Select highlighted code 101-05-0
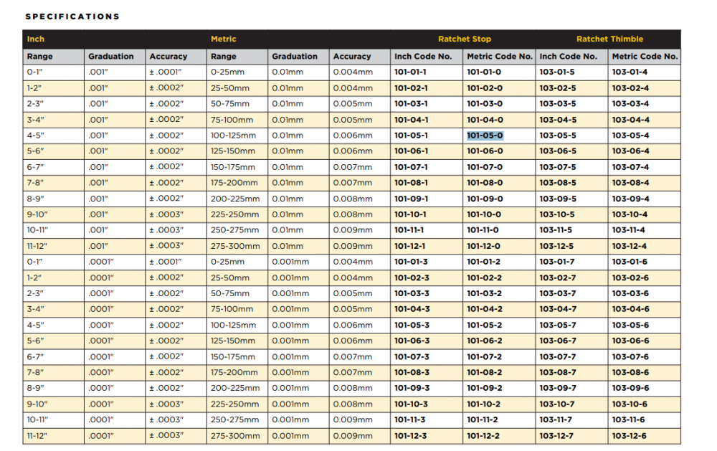Screen dimensions: 717x451 [485, 136]
